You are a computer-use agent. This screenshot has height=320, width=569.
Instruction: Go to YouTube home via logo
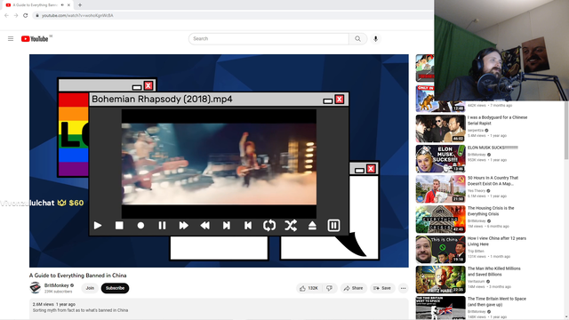[35, 39]
